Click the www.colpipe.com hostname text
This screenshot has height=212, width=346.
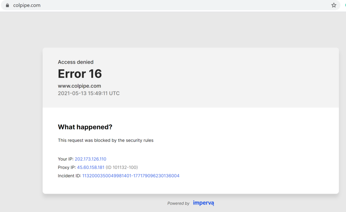click(x=79, y=86)
